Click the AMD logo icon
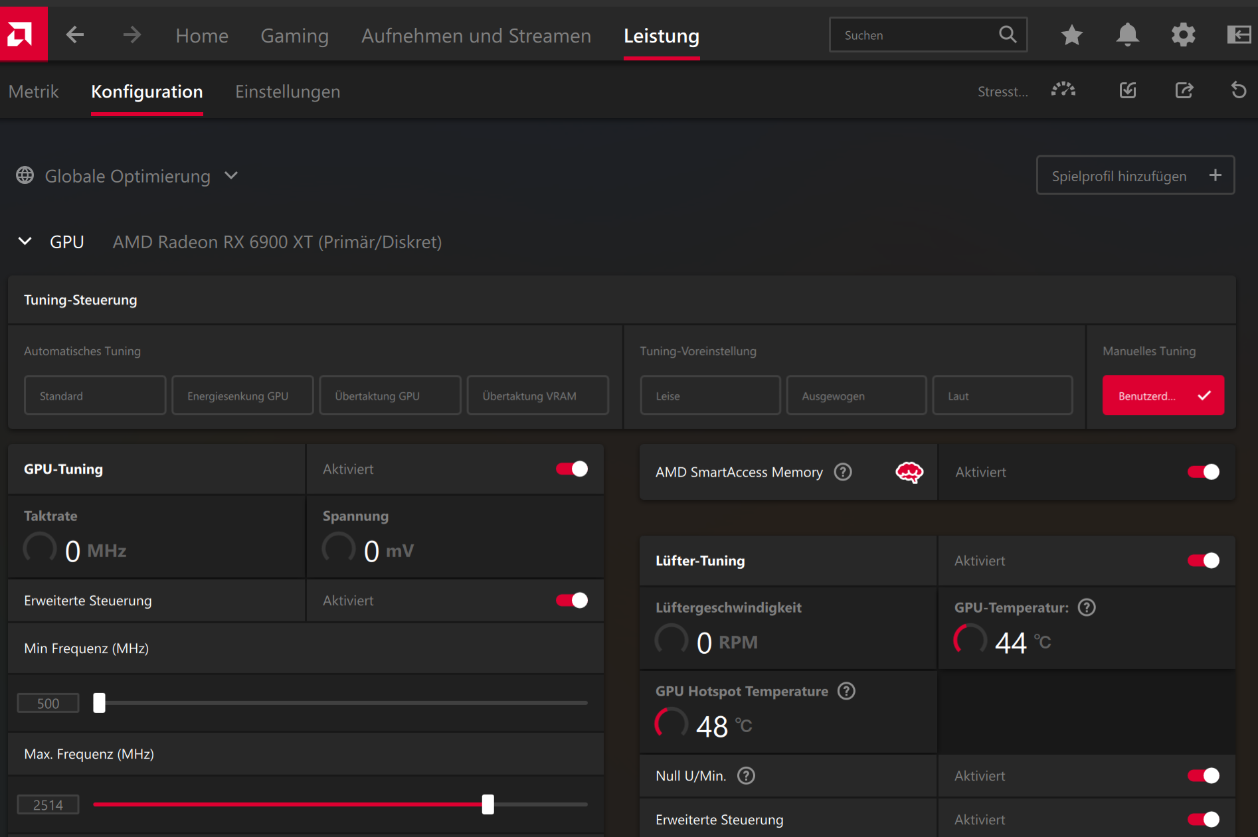The image size is (1258, 837). coord(23,35)
